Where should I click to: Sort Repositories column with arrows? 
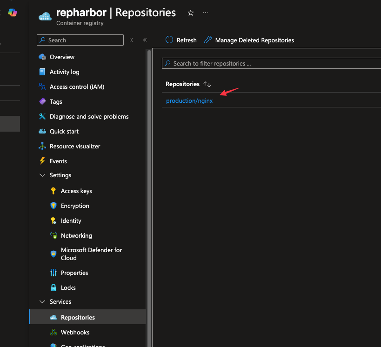click(x=207, y=84)
